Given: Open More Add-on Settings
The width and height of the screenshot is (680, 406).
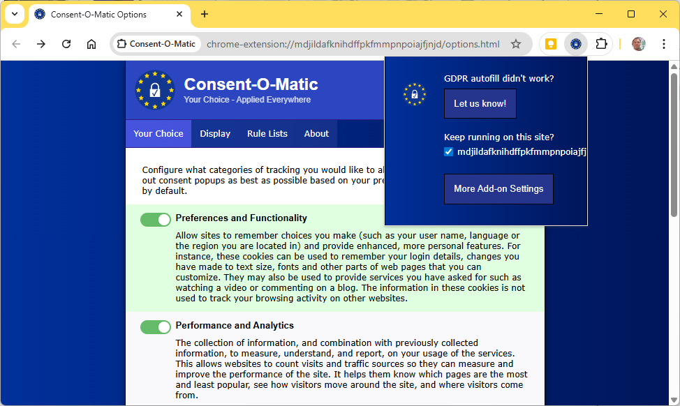Looking at the screenshot, I should tap(498, 189).
